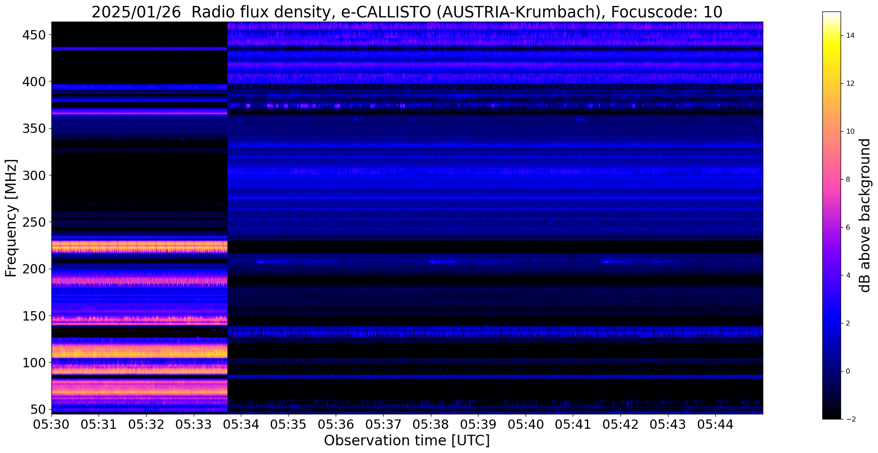
Task: Click the 05:33 time tick label
Action: 194,424
